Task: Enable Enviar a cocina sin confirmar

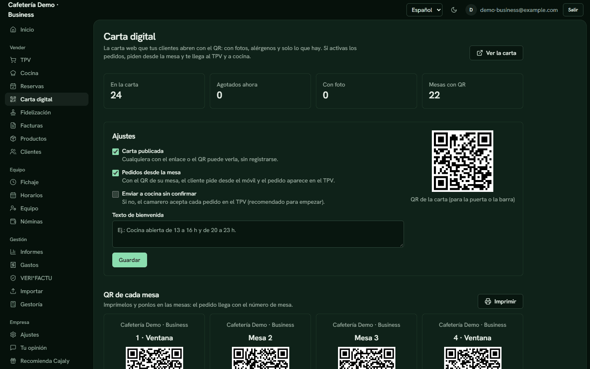Action: click(116, 194)
